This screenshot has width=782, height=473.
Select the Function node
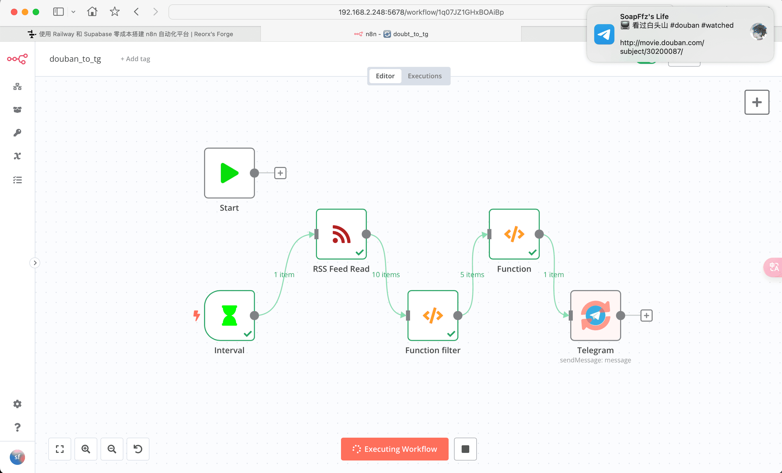pos(514,234)
